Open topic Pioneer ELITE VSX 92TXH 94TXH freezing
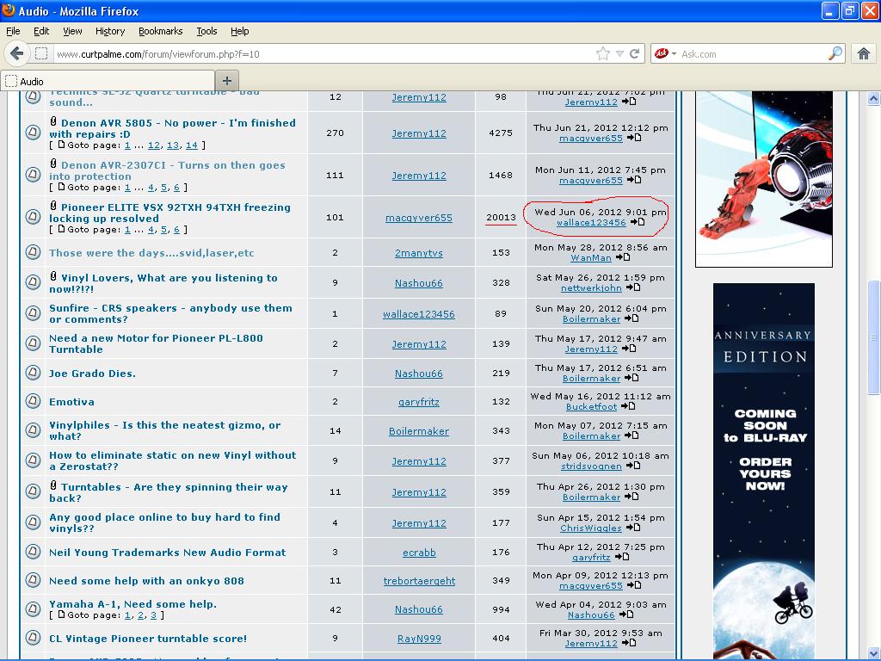The width and height of the screenshot is (881, 661). pos(169,213)
